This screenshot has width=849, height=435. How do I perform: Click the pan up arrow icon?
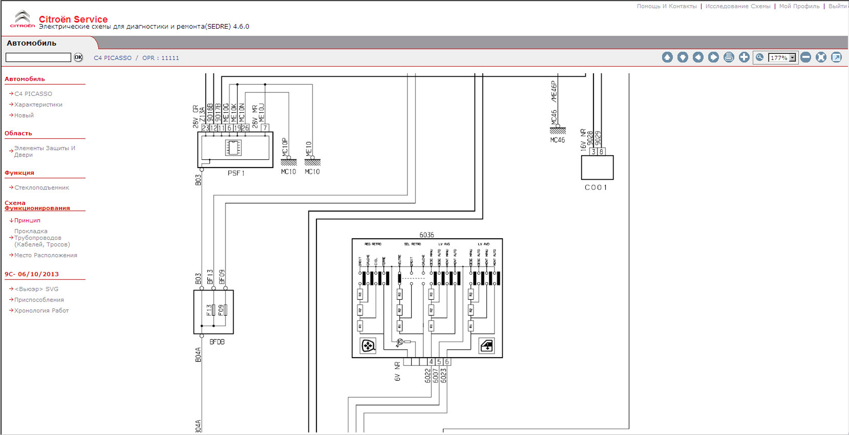point(667,58)
